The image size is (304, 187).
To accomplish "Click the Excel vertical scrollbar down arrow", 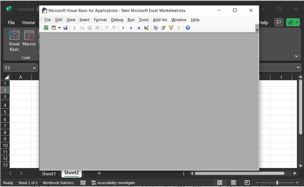I will [x=300, y=166].
